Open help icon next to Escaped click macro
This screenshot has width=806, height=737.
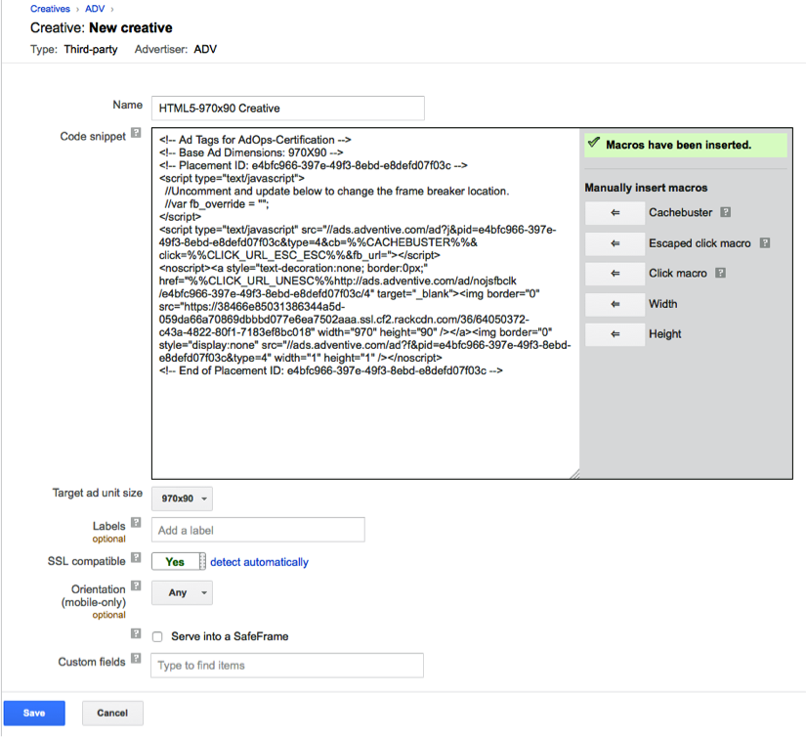[765, 242]
